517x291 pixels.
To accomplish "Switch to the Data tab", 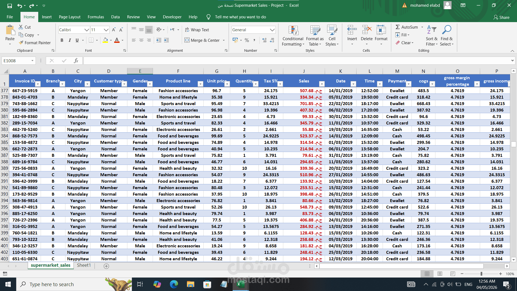I will point(115,17).
